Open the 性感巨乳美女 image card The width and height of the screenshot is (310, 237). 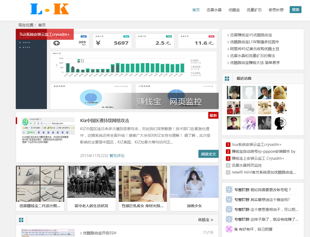(x=143, y=184)
